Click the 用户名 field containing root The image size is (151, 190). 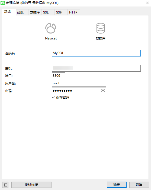click(x=79, y=83)
